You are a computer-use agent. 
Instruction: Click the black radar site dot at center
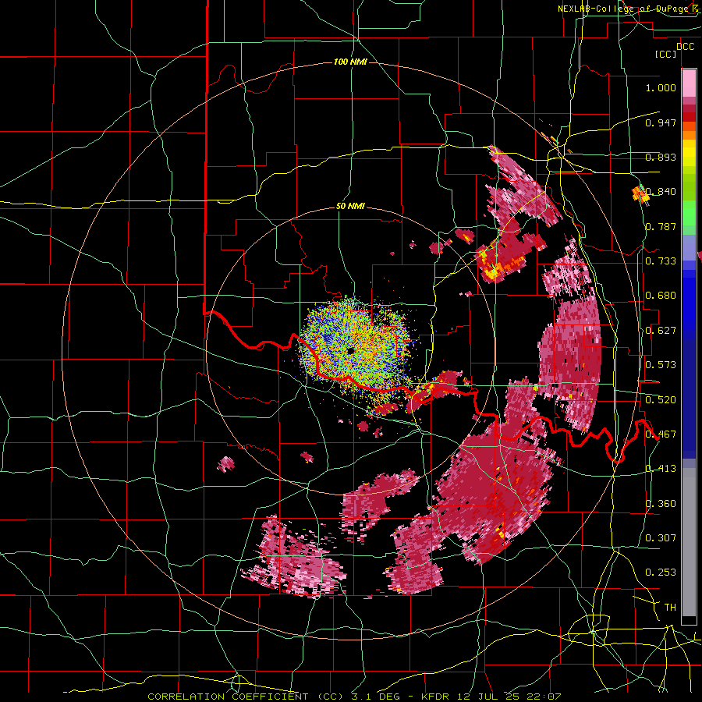[x=350, y=350]
